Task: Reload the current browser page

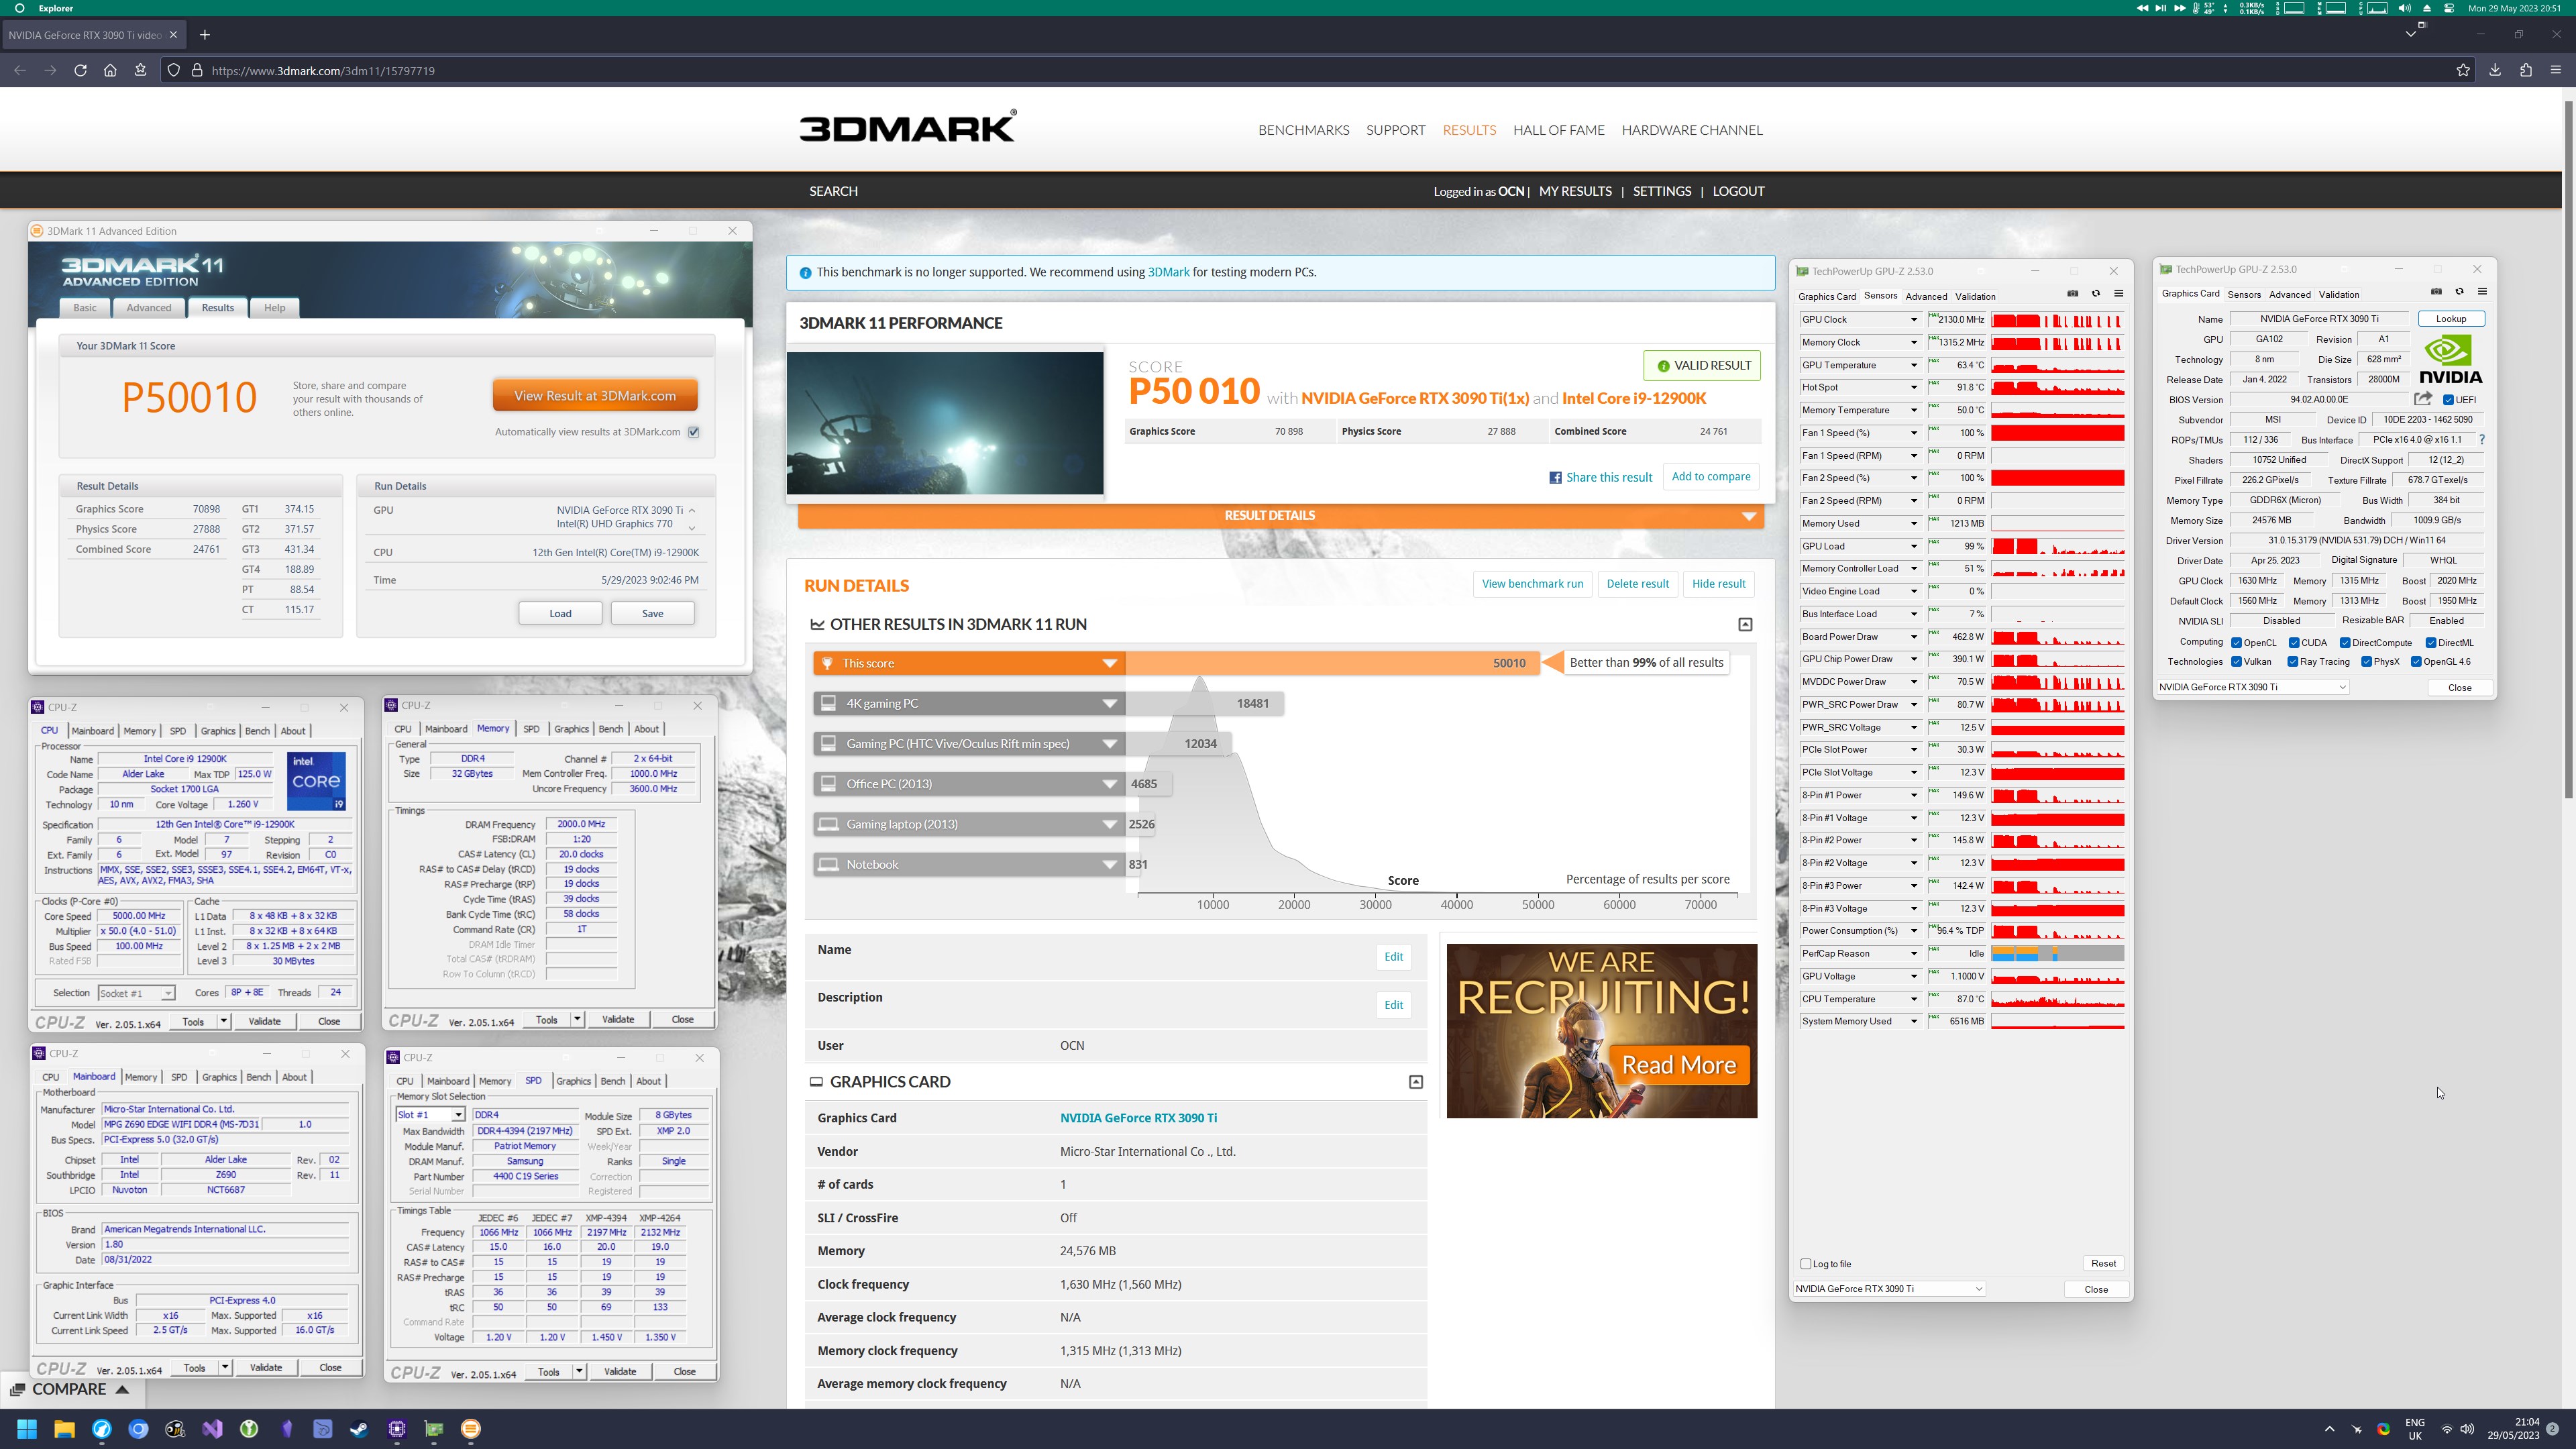Action: point(80,70)
